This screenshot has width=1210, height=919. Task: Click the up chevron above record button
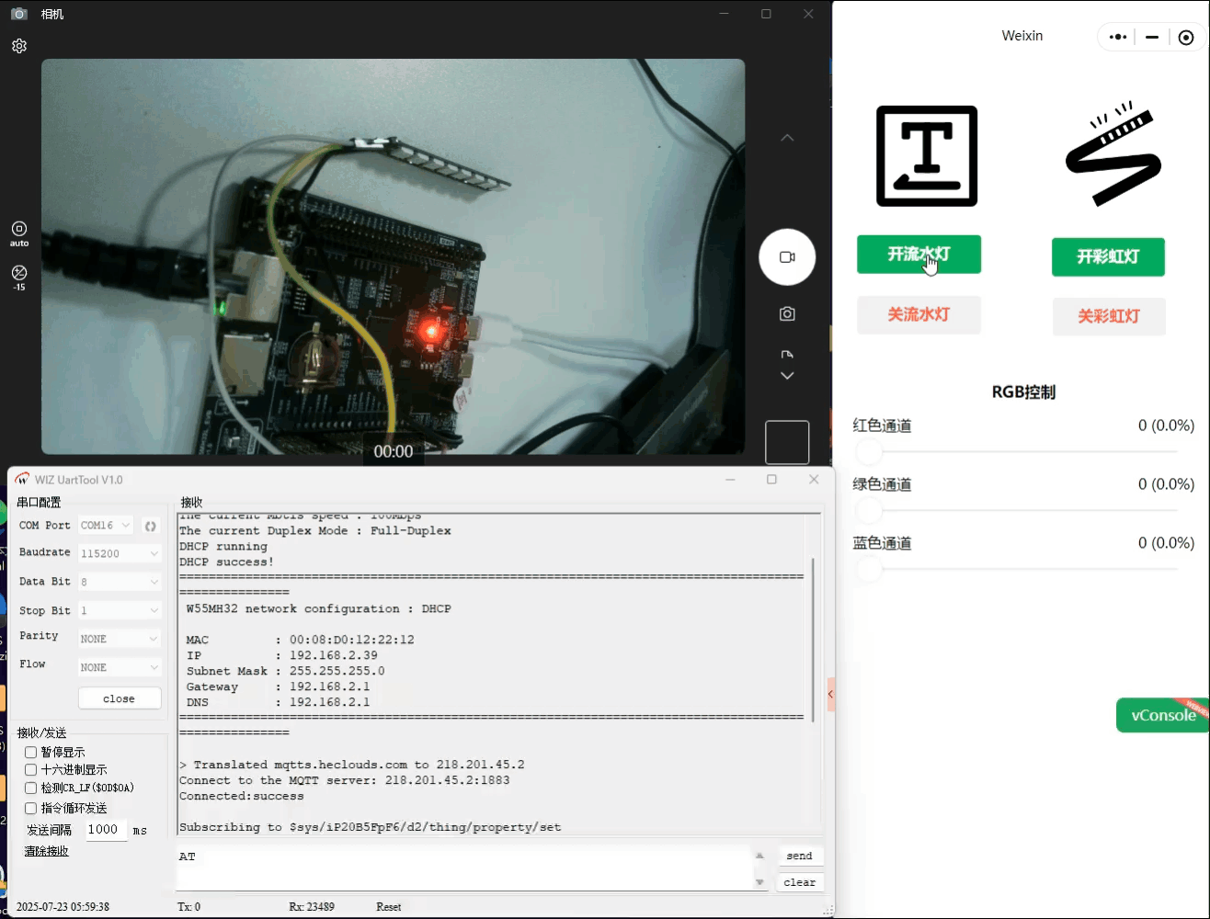787,138
